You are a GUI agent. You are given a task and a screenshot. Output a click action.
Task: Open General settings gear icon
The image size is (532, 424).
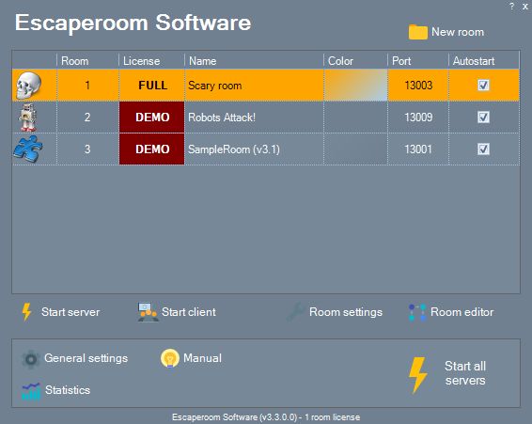click(x=31, y=359)
